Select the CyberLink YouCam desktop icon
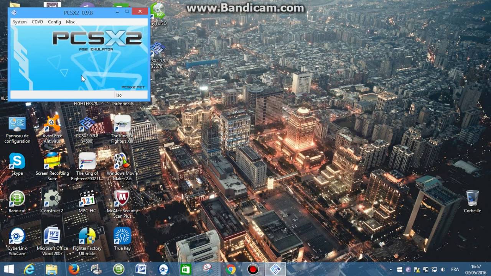Image resolution: width=491 pixels, height=276 pixels. point(17,242)
